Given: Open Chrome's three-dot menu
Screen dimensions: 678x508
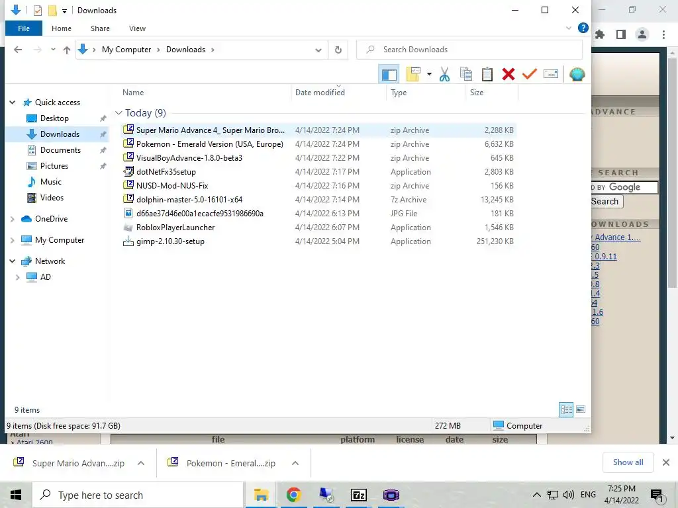Looking at the screenshot, I should pyautogui.click(x=663, y=34).
